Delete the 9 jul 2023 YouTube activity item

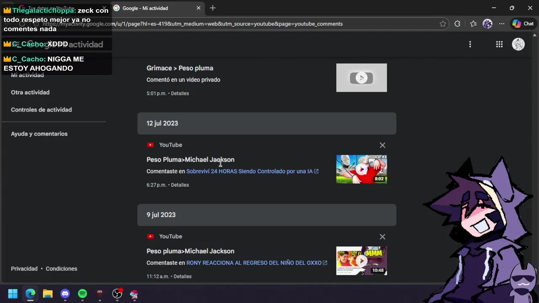(382, 237)
